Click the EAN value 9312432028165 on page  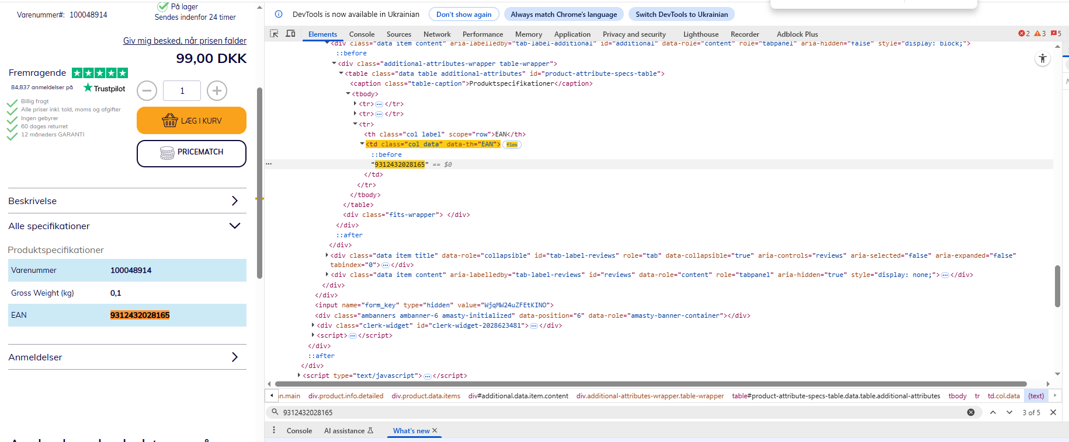click(x=140, y=315)
